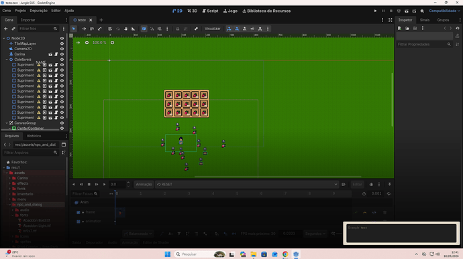Open Carina's attached script icon
Image resolution: width=463 pixels, height=259 pixels.
[56, 54]
